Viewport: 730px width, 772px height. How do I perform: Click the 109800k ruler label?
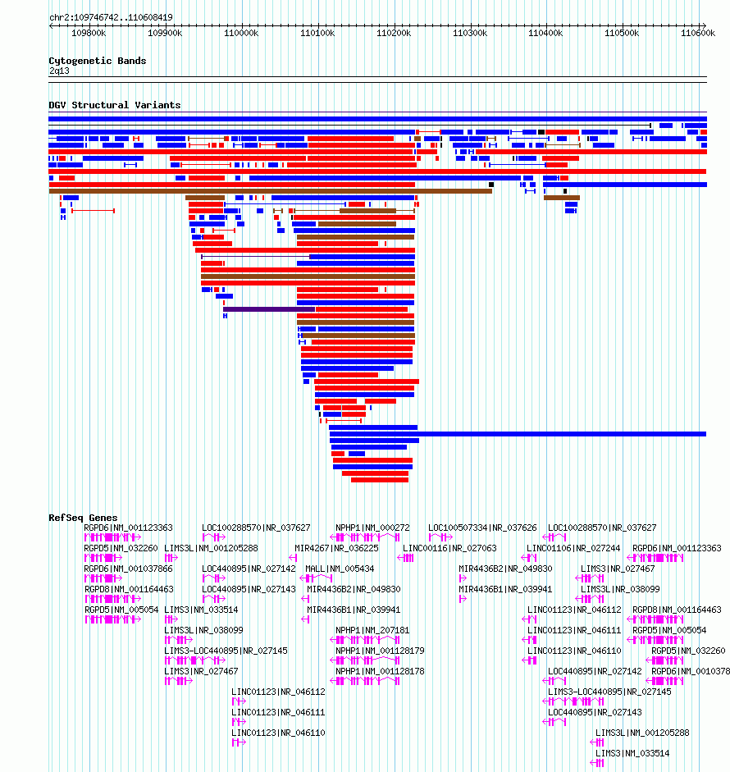coord(89,33)
